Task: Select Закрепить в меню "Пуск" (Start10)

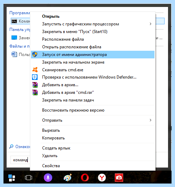Action: (x=93, y=32)
